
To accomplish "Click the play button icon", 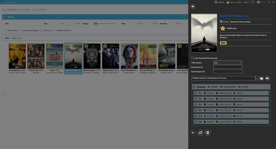I will pos(193,133).
